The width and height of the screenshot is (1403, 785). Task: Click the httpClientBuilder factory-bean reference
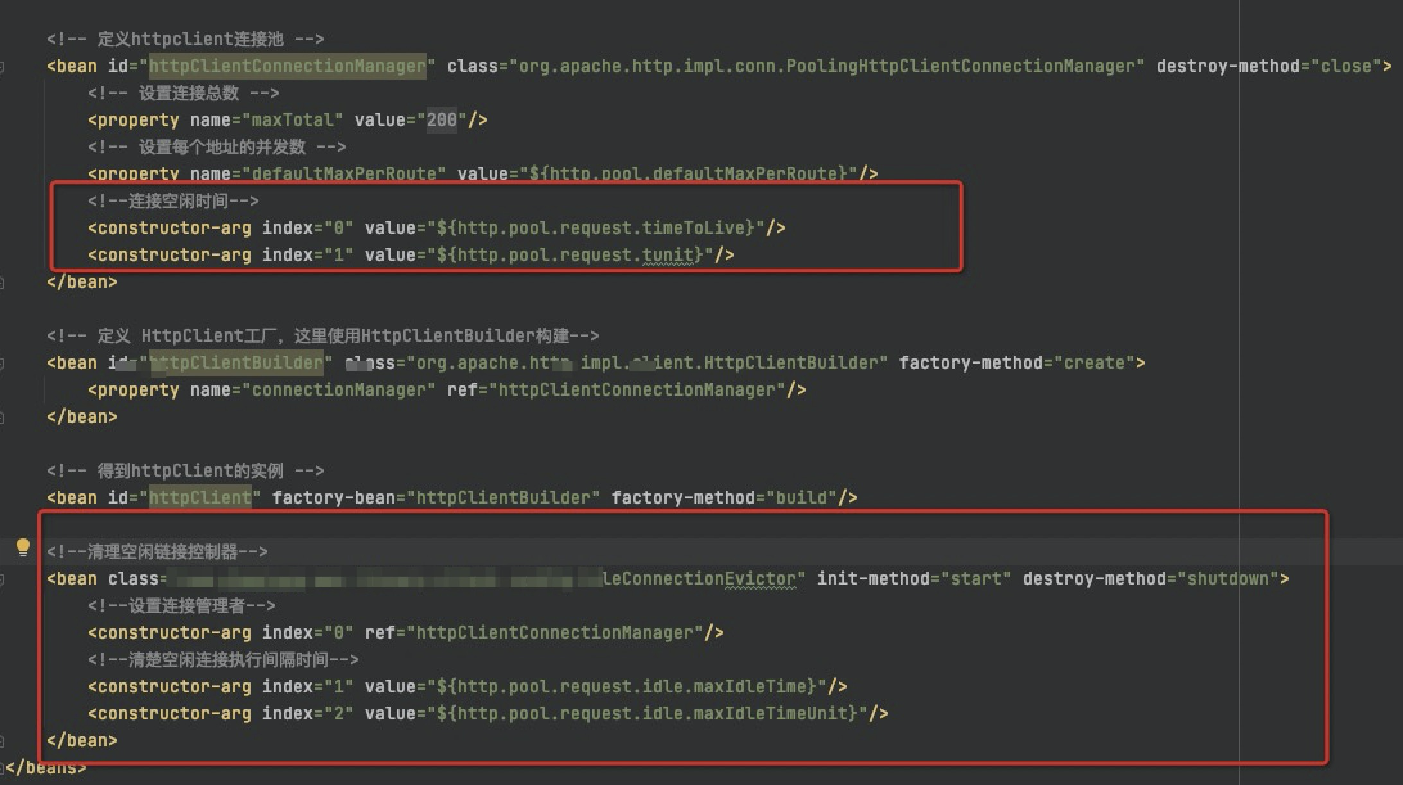(x=503, y=498)
